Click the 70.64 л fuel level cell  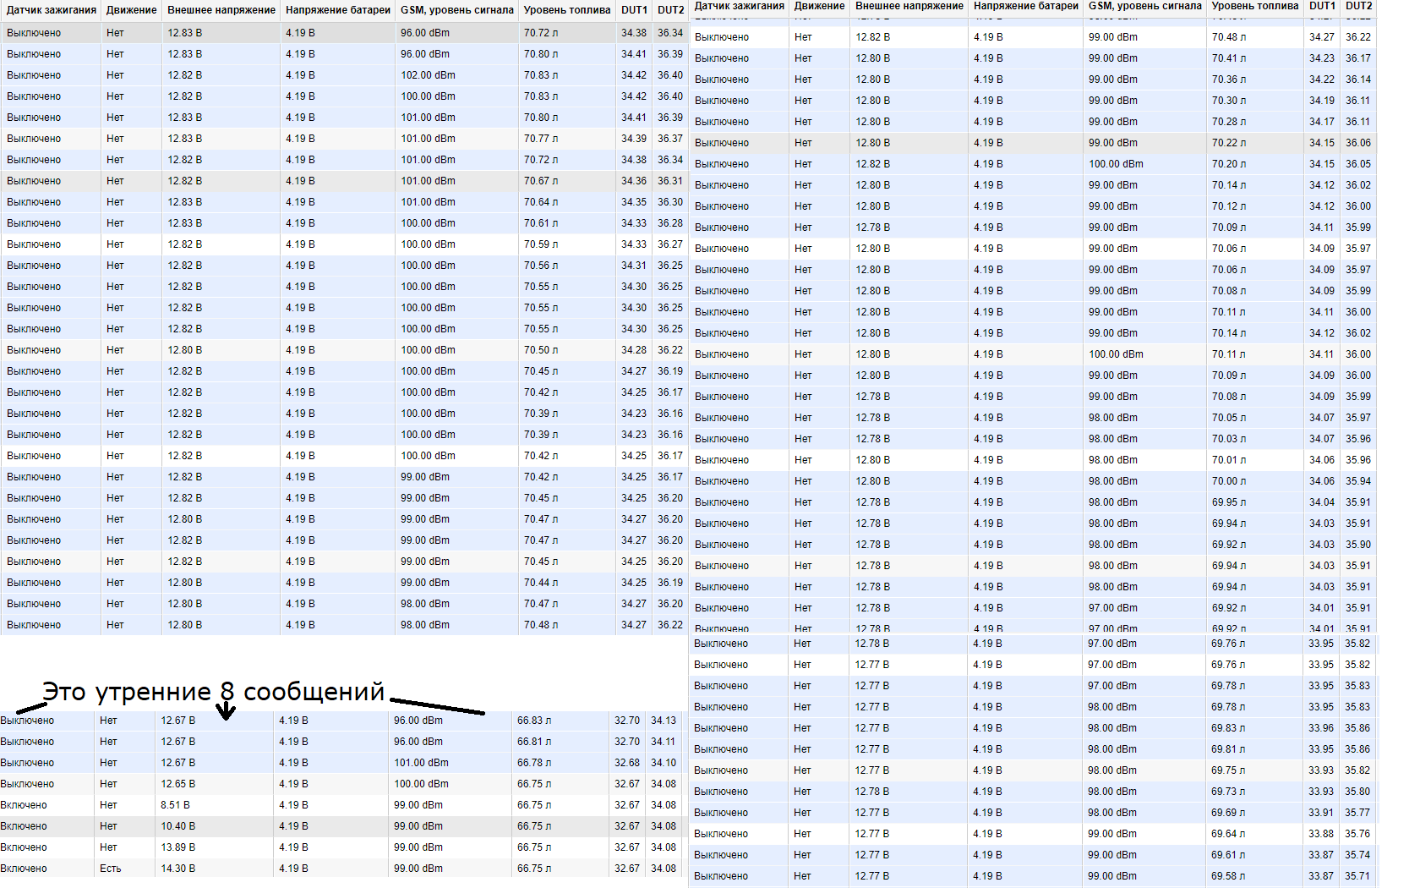point(540,202)
